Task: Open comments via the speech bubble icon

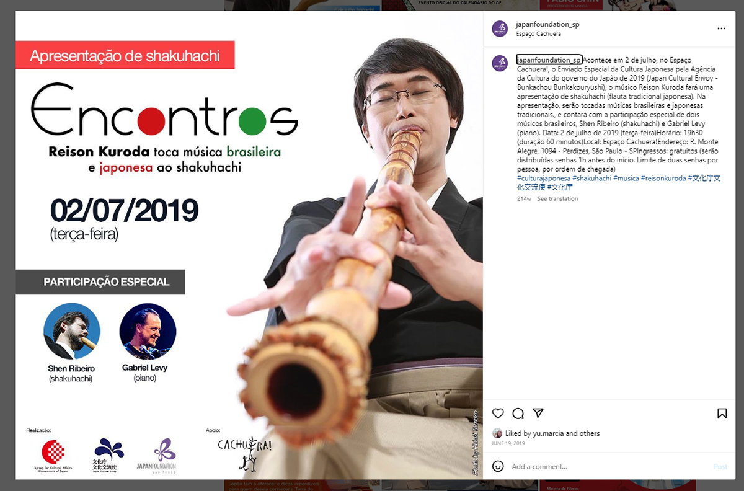Action: point(518,414)
